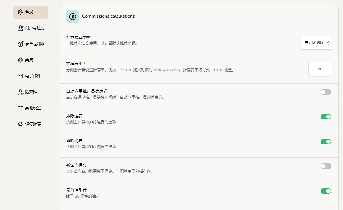Open 表单定制器 via its box icon

click(20, 44)
